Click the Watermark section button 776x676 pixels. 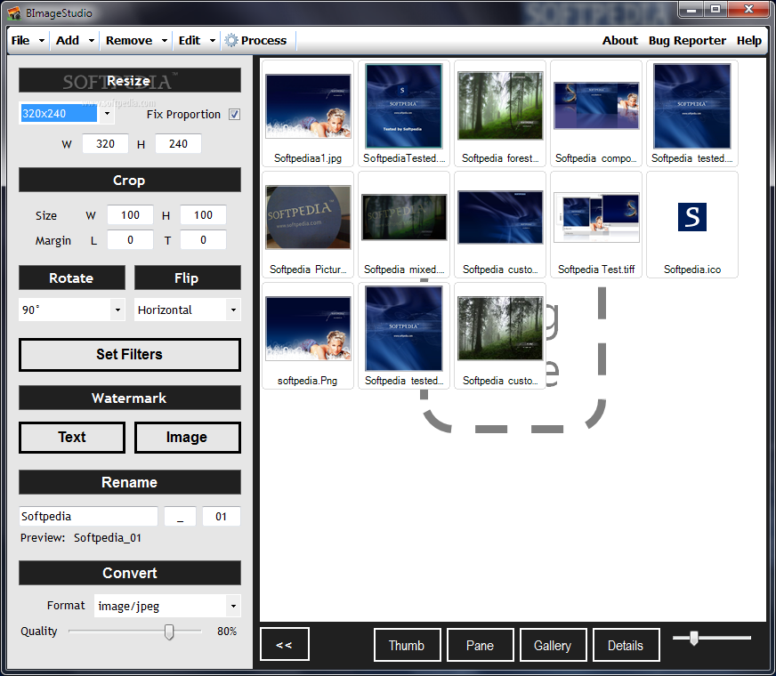pyautogui.click(x=130, y=398)
